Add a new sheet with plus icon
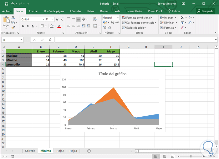219x159 pixels. (x=89, y=151)
